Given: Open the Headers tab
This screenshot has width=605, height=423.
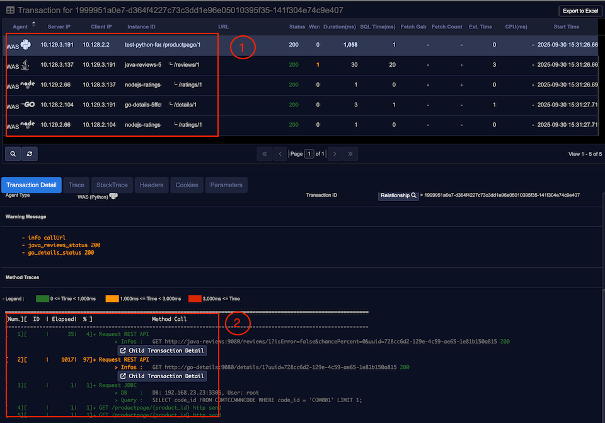Looking at the screenshot, I should click(151, 185).
